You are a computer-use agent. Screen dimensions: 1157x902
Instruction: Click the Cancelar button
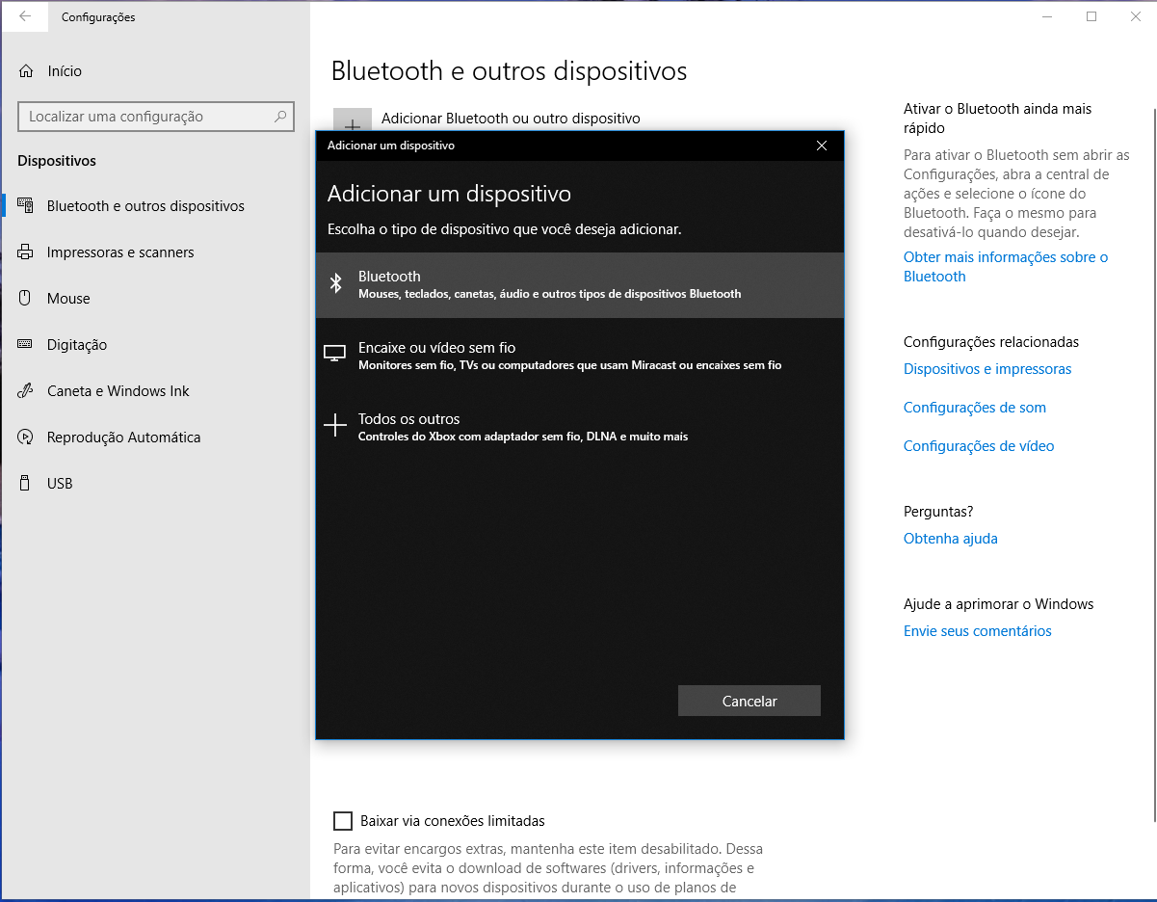749,702
